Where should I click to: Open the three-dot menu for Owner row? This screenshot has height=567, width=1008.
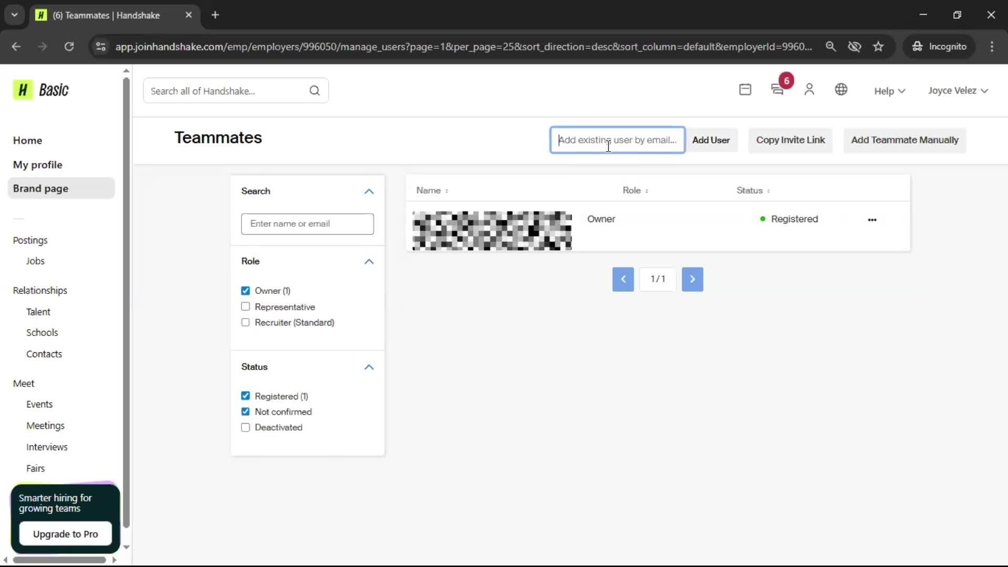(872, 220)
